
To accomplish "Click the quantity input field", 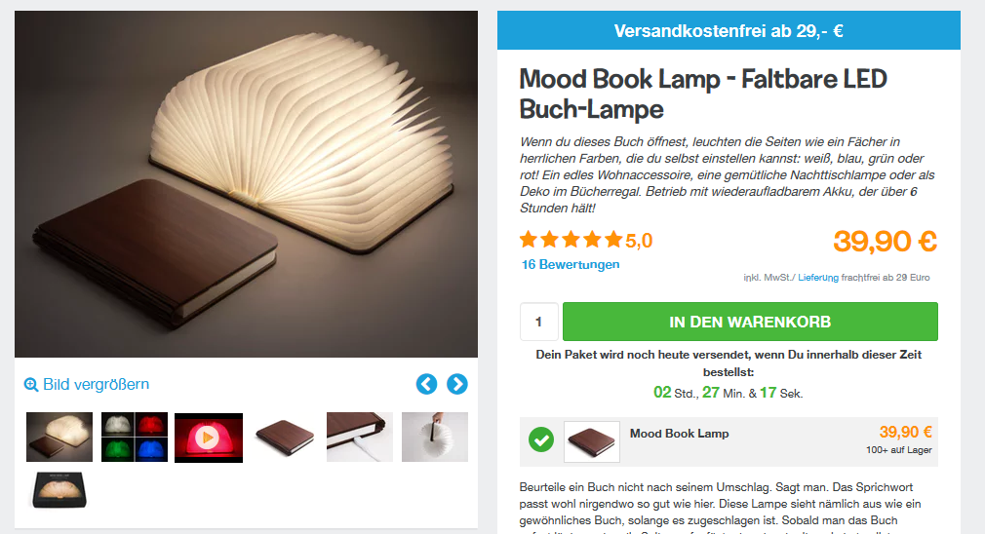I will point(539,322).
